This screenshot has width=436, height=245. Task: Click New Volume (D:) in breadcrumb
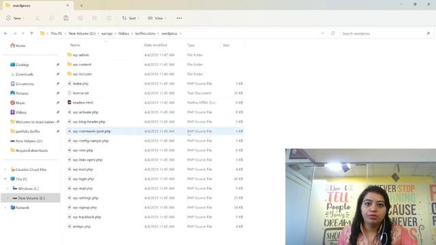[x=82, y=33]
